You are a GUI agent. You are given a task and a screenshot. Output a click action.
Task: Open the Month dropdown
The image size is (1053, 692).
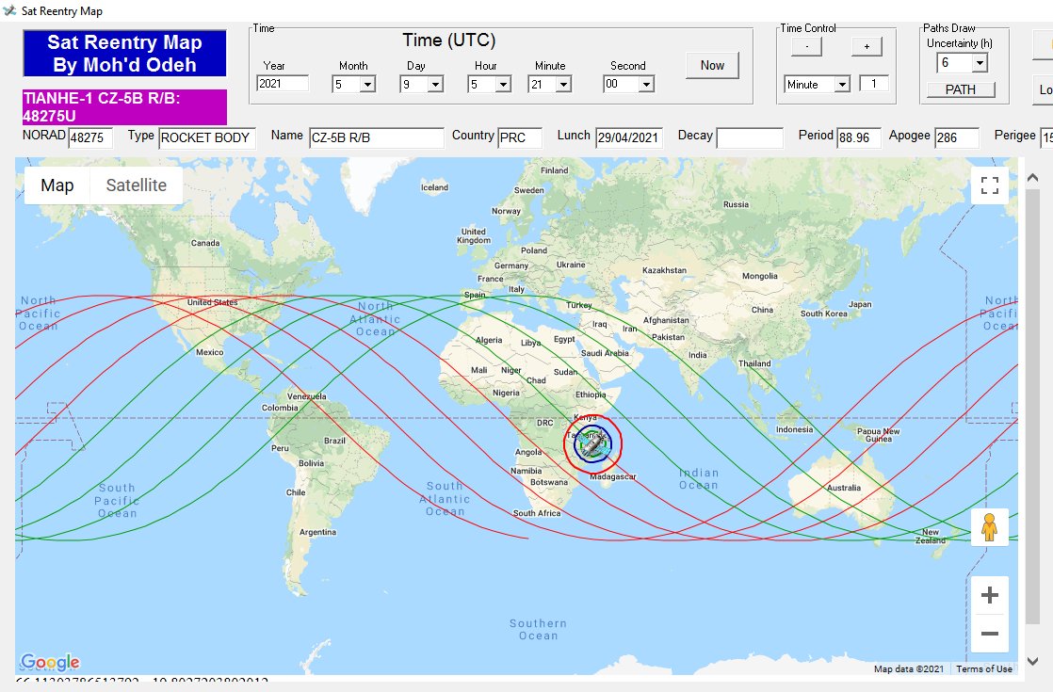coord(367,85)
